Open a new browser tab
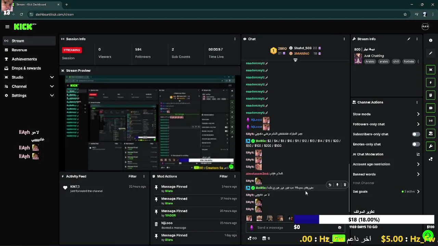The width and height of the screenshot is (438, 246). point(66,4)
